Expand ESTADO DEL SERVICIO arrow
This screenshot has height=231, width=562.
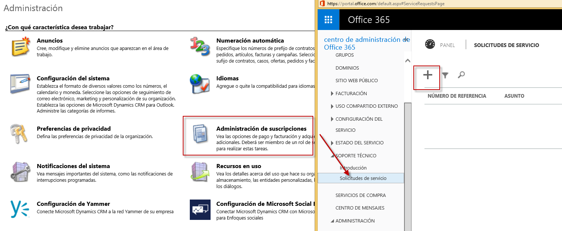point(332,143)
